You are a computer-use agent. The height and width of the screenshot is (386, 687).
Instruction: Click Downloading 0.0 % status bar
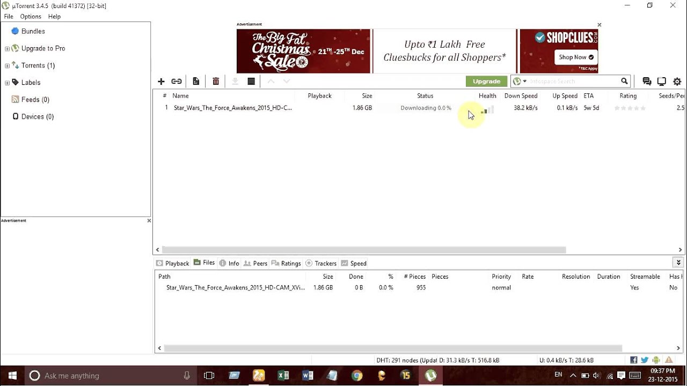tap(426, 108)
